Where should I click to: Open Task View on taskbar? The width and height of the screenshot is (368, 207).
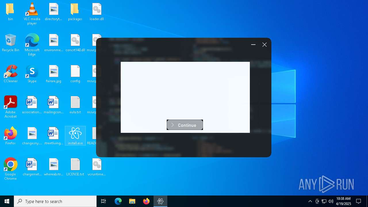point(103,201)
